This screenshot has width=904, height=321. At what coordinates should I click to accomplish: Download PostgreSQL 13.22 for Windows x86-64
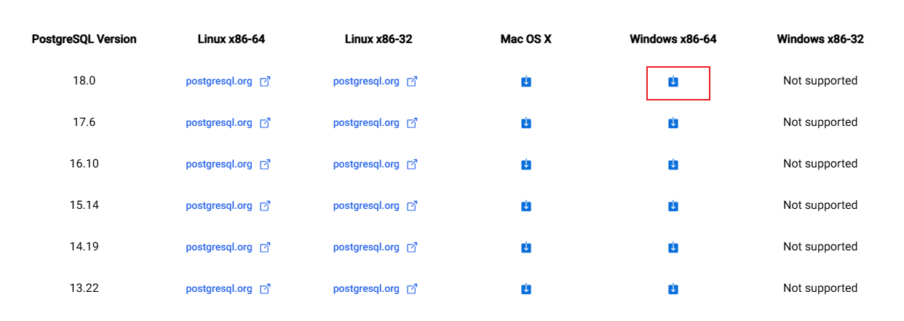coord(673,289)
